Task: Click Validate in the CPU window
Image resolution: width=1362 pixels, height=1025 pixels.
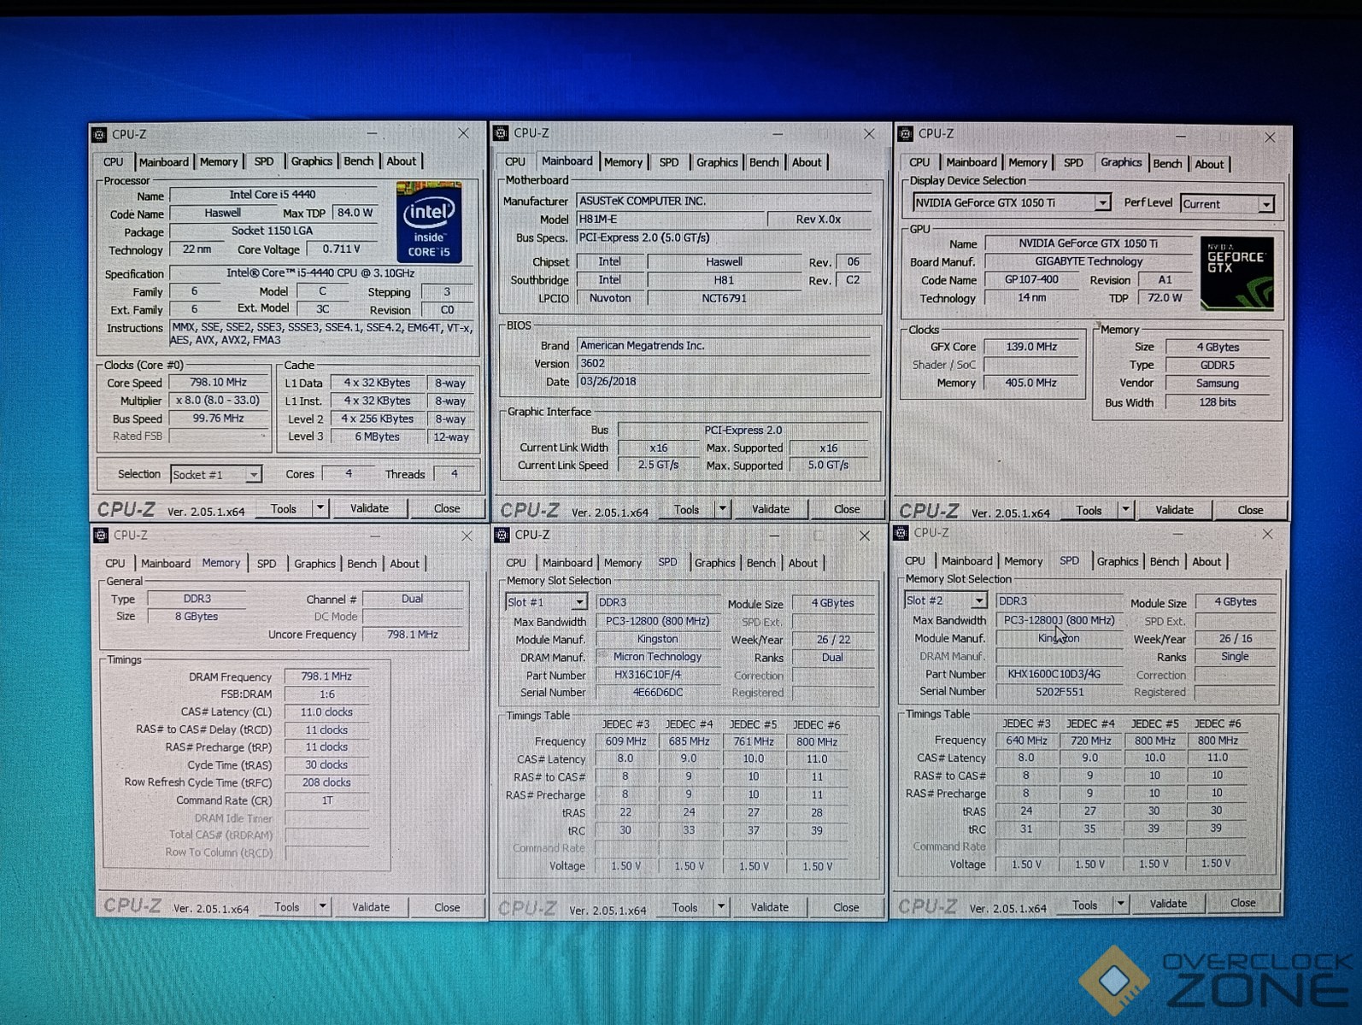Action: [x=370, y=508]
